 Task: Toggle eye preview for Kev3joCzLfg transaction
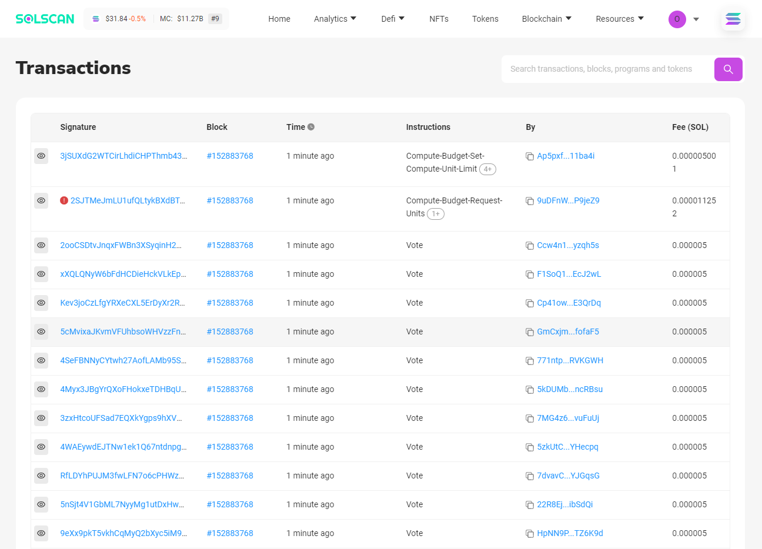point(41,303)
